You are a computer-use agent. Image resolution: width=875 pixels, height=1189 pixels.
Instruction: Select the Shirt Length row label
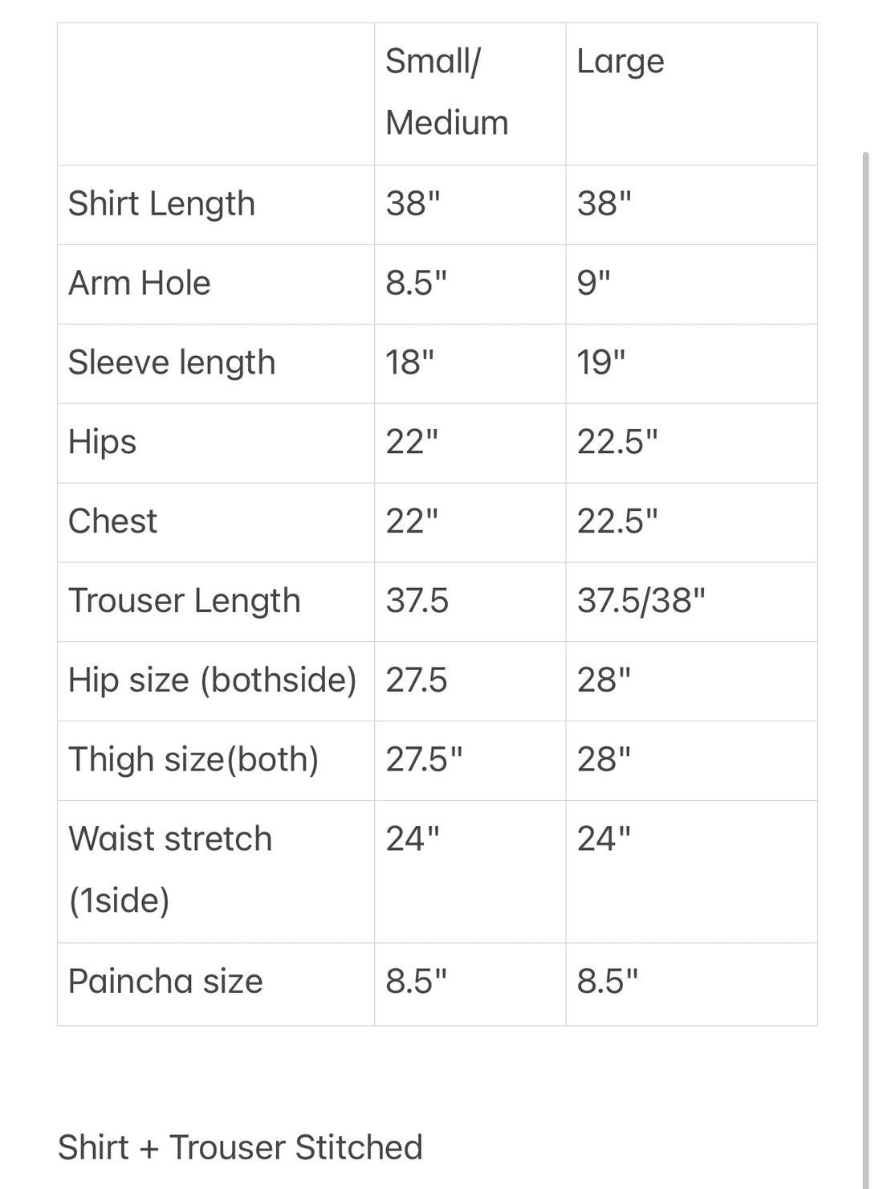coord(161,204)
